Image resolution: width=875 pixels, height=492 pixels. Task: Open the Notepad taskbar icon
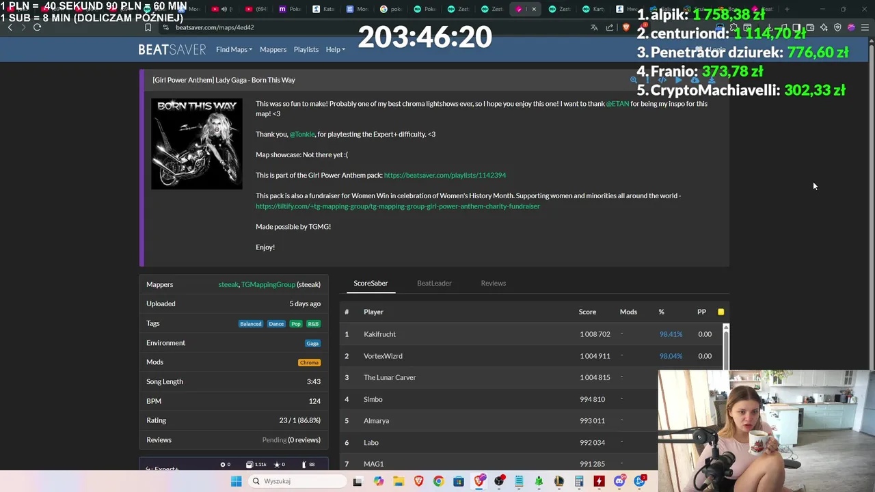519,481
